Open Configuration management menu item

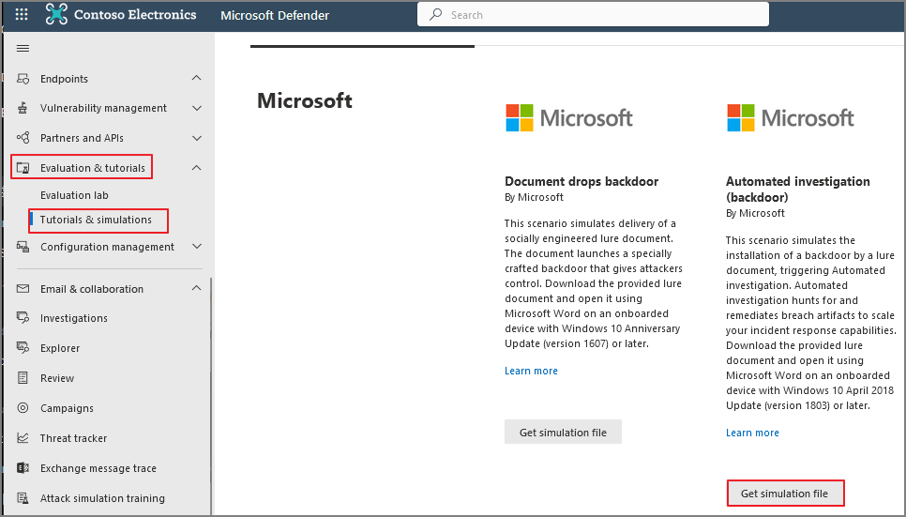[x=107, y=247]
